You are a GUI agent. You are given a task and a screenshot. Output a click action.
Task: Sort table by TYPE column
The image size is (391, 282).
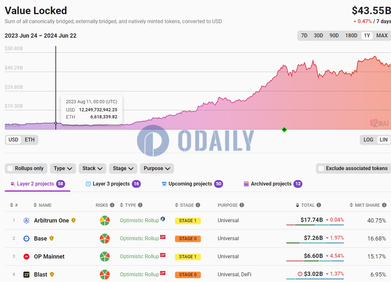[128, 205]
